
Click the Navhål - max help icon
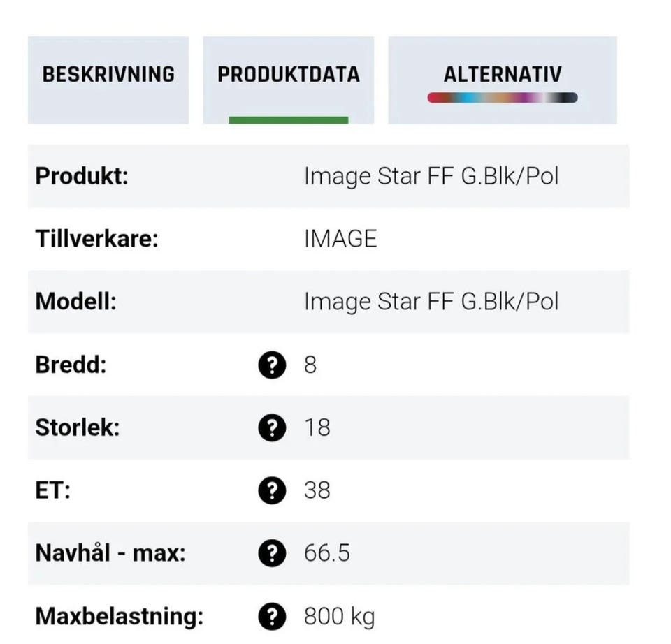272,554
